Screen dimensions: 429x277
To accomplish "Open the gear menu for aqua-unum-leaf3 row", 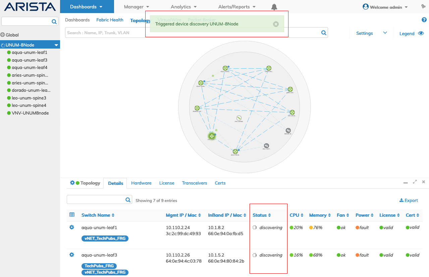I will click(71, 255).
